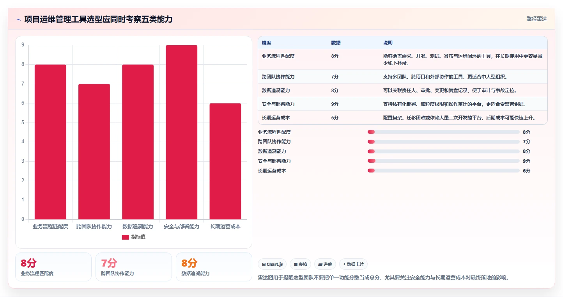Select the 表格 tag
The image size is (563, 297).
pyautogui.click(x=300, y=264)
